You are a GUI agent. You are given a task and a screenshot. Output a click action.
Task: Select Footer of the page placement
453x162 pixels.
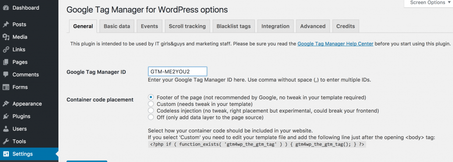pos(150,97)
